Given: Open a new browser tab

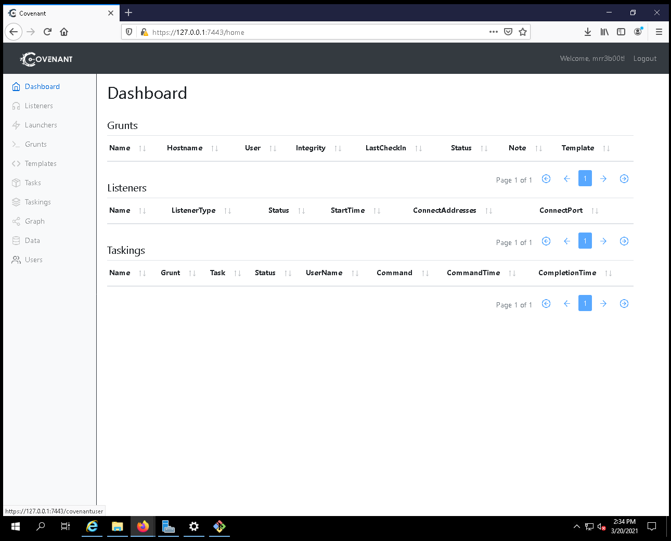Looking at the screenshot, I should coord(128,12).
